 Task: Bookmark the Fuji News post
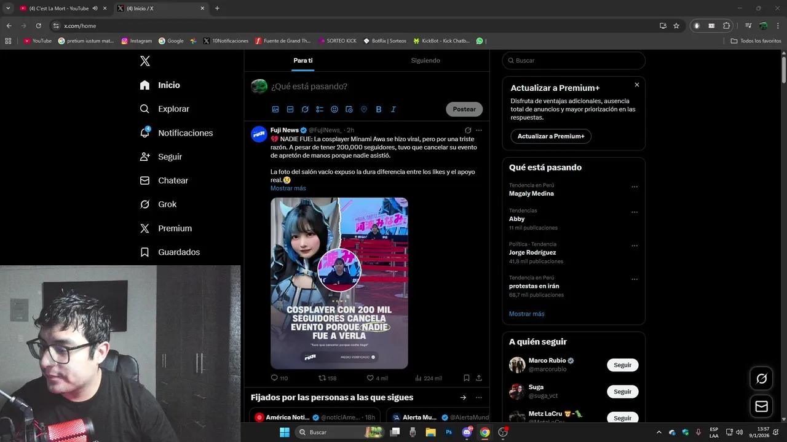(x=467, y=378)
